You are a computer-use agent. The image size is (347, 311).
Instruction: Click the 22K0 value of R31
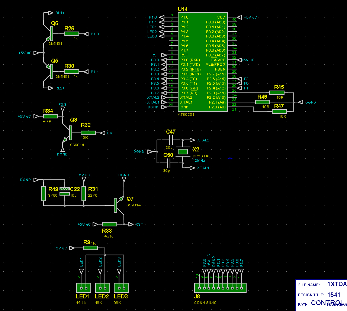93,196
